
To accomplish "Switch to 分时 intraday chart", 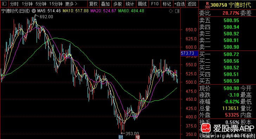I will tap(14, 4).
